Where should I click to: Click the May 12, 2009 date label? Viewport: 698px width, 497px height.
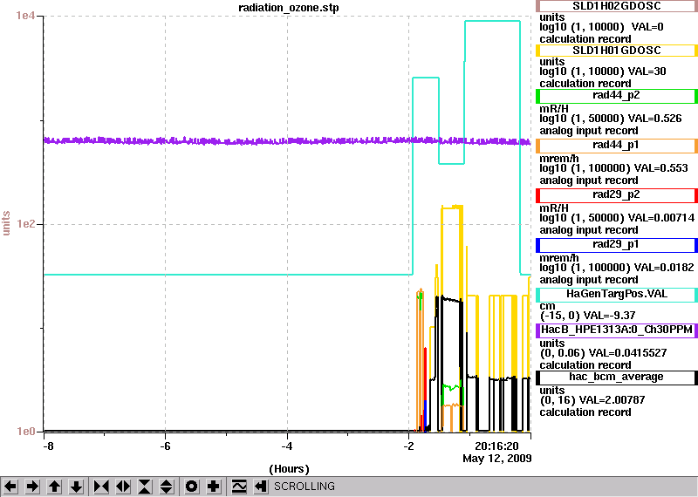pos(496,459)
